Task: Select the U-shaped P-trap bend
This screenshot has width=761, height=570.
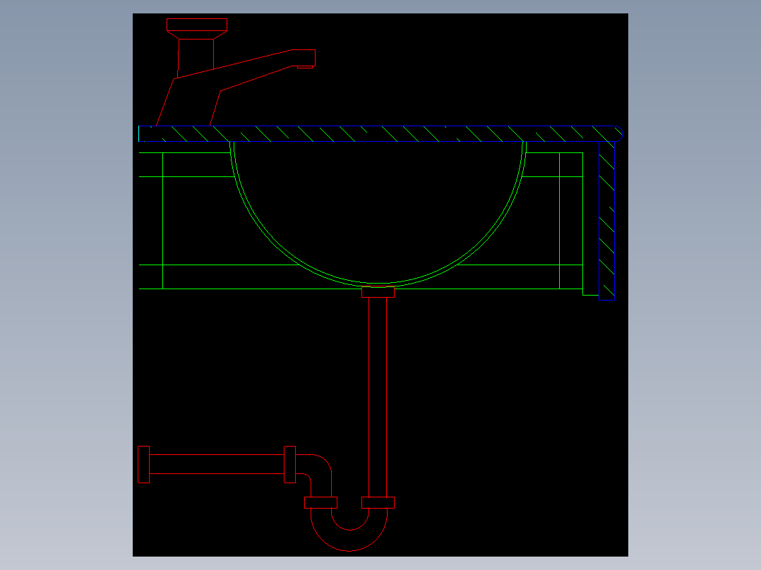Action: pyautogui.click(x=349, y=529)
